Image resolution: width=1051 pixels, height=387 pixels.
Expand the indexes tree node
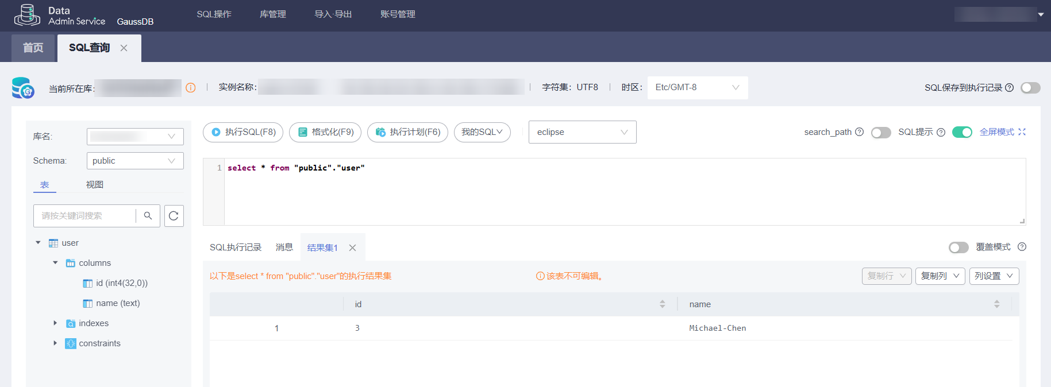(55, 323)
